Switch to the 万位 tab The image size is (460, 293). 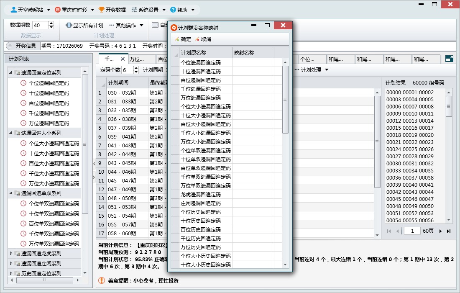coord(136,59)
